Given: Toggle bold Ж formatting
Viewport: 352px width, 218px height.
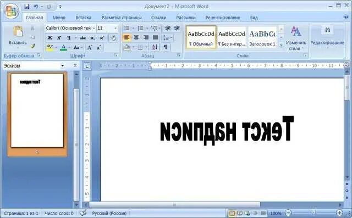Looking at the screenshot, I should click(50, 38).
